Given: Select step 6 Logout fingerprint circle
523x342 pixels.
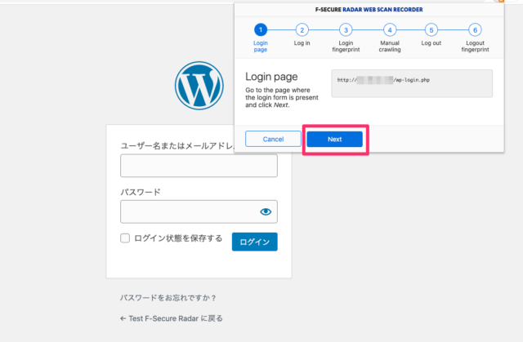Looking at the screenshot, I should point(474,29).
